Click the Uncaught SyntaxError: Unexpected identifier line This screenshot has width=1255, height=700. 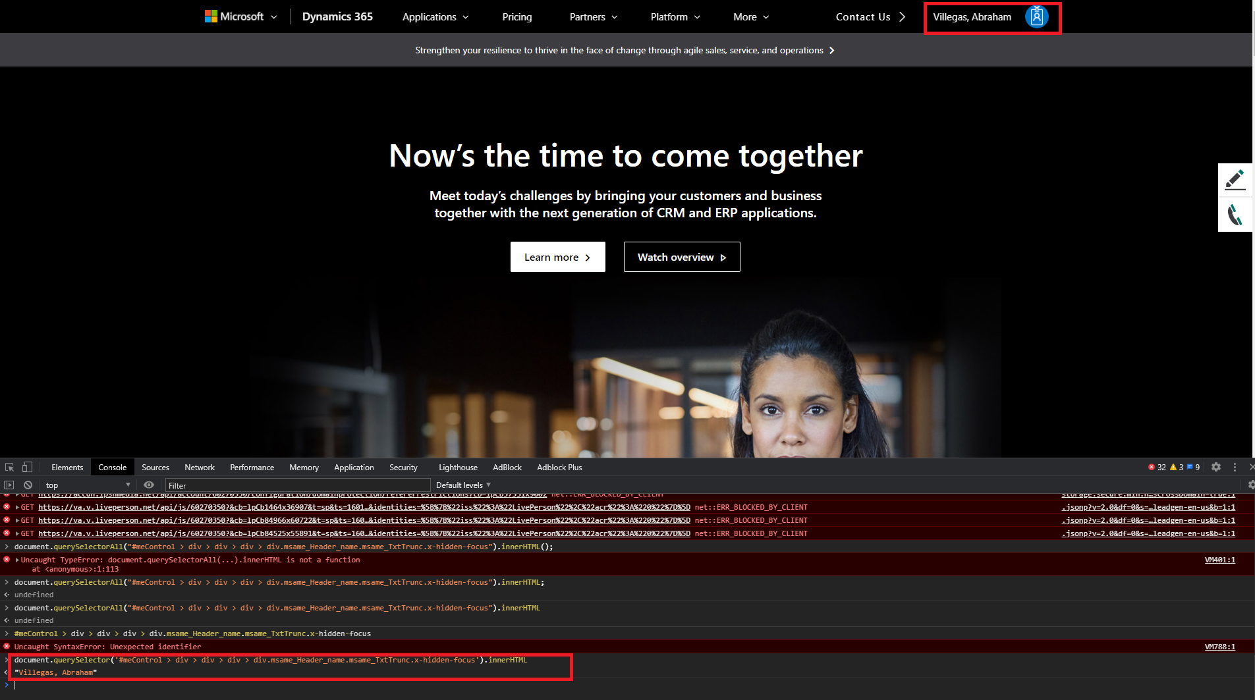click(107, 647)
